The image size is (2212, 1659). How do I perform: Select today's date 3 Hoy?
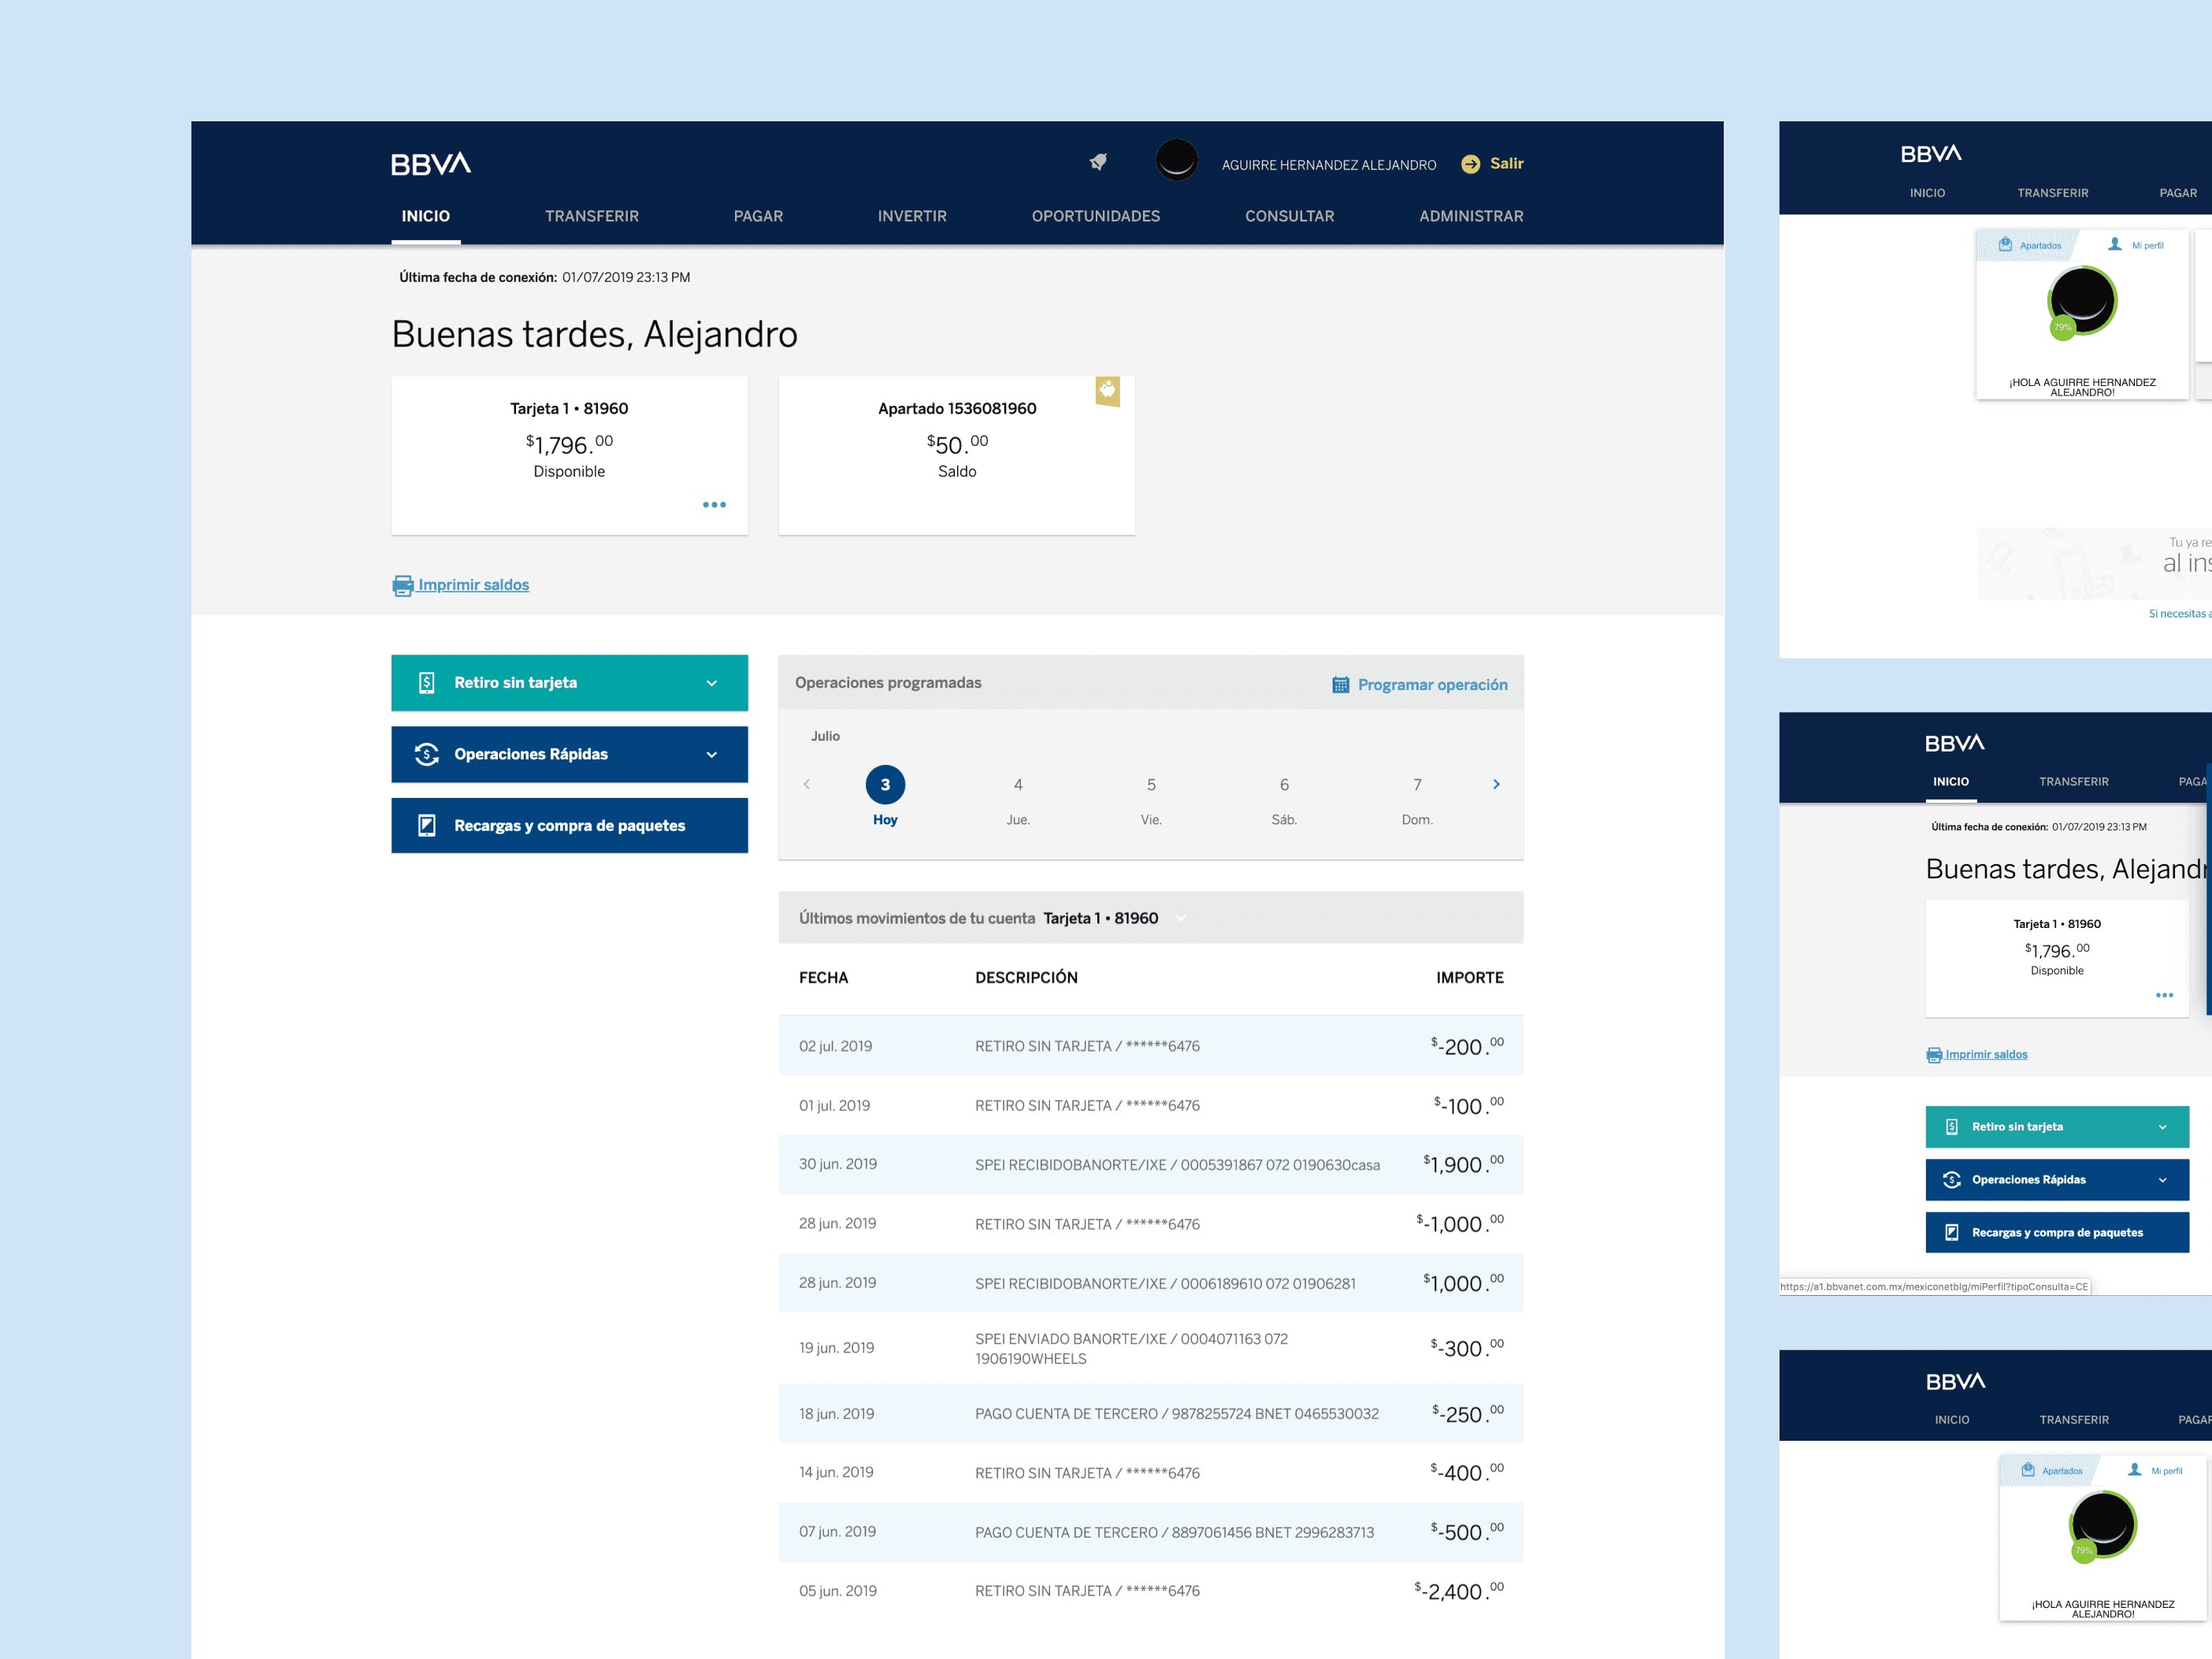coord(885,786)
